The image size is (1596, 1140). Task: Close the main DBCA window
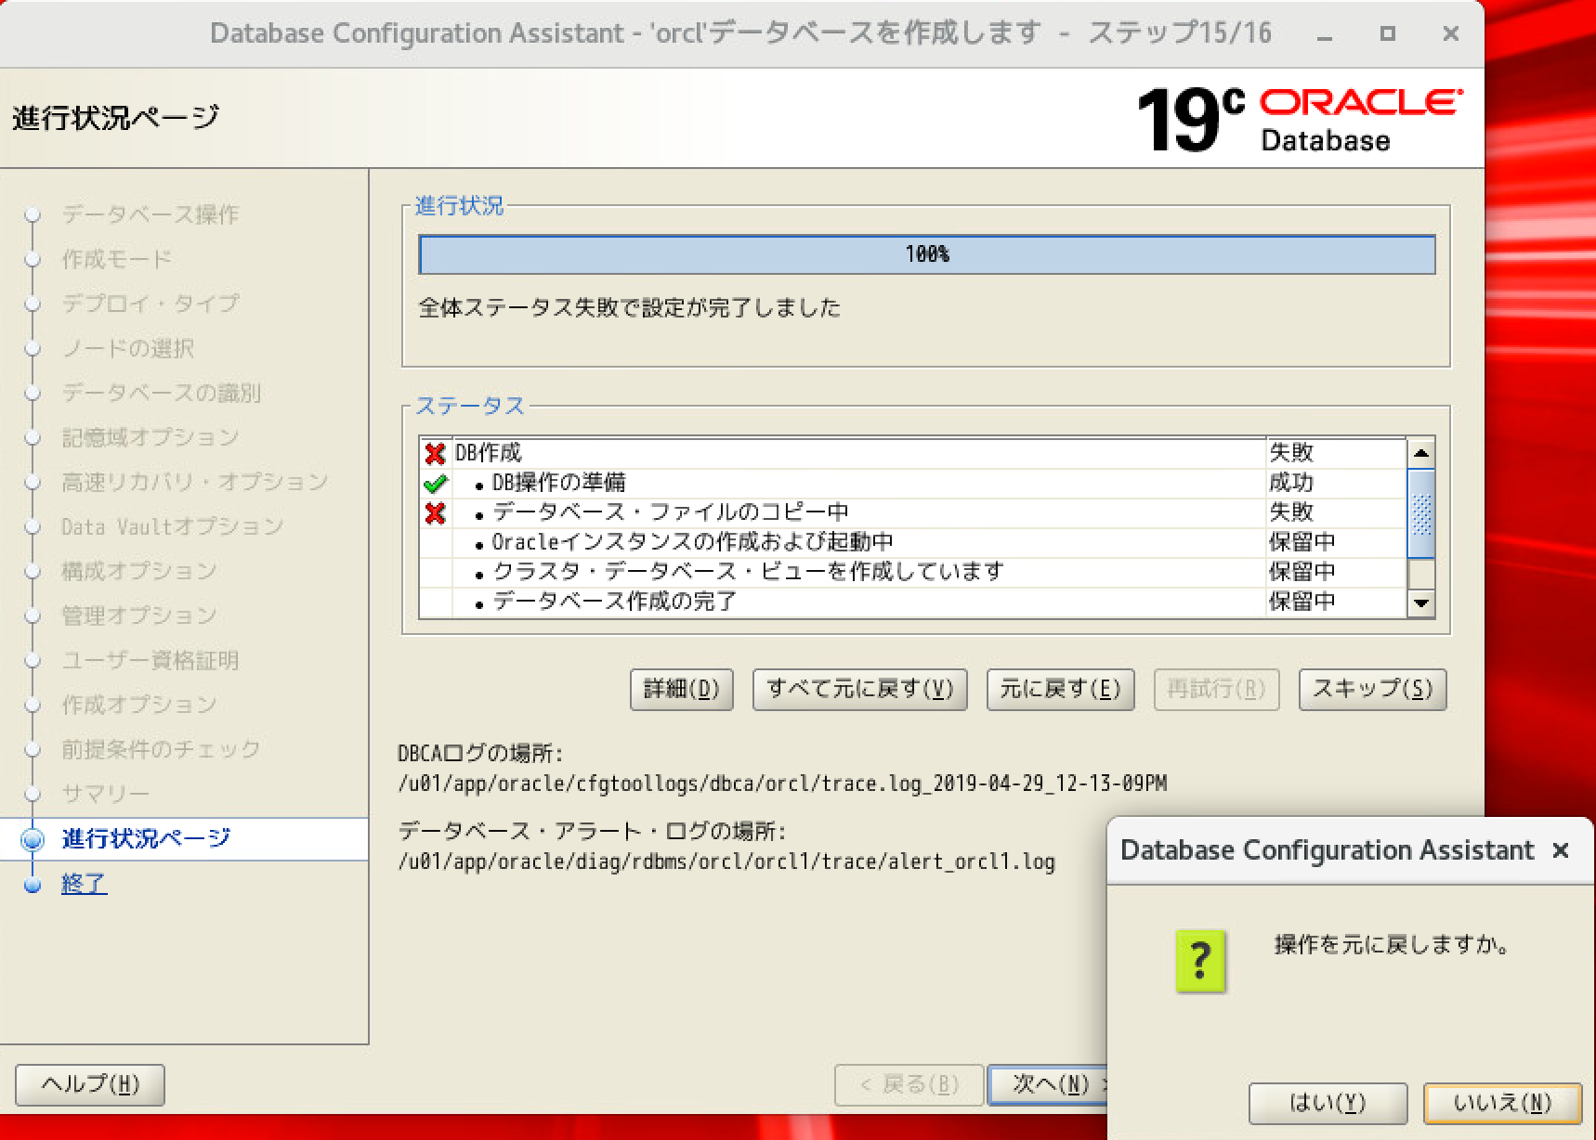click(1450, 34)
